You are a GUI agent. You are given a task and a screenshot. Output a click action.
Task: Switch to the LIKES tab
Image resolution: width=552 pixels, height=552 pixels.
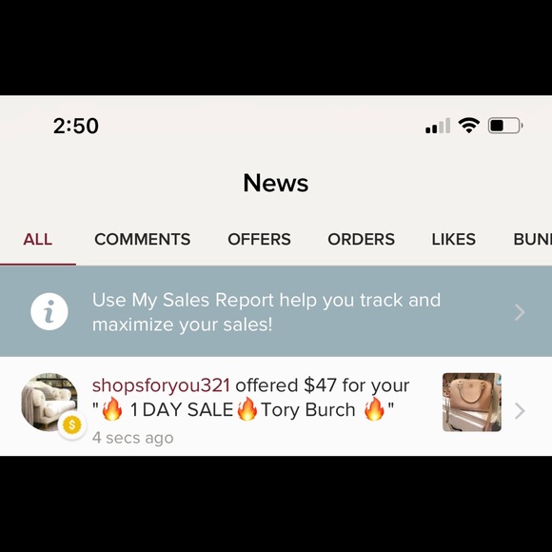[x=453, y=240]
